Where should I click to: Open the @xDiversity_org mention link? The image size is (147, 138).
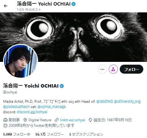[x=127, y=101]
